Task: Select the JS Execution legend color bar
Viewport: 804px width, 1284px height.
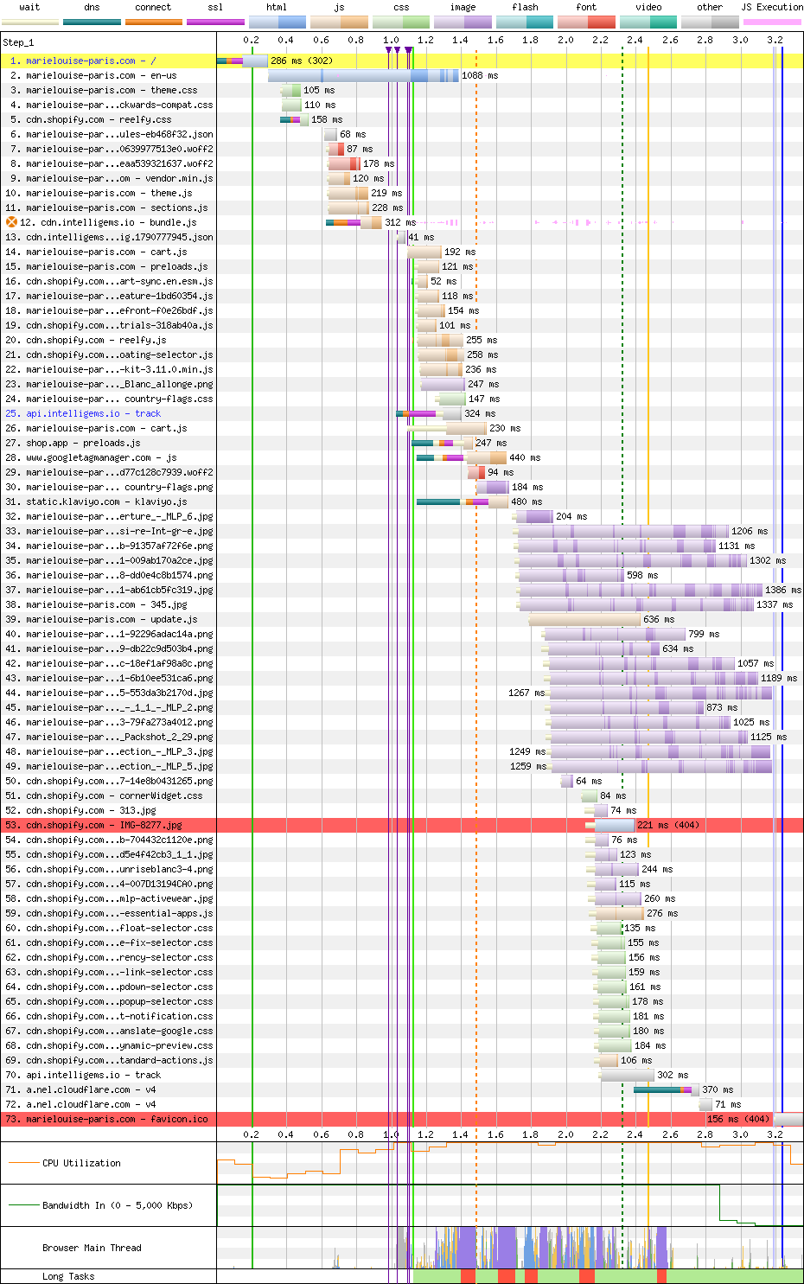Action: coord(772,22)
